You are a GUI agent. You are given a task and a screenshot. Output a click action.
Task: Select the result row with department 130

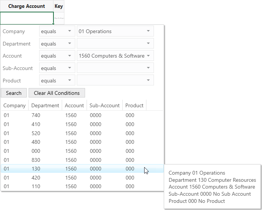point(82,169)
